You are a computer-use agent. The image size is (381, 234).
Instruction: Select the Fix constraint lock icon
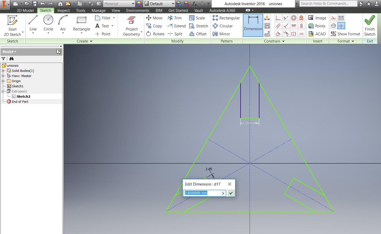(301, 18)
